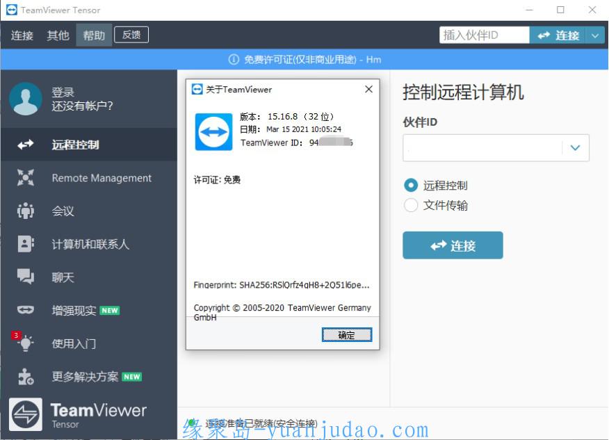
Task: Open 更多解决方案 in the sidebar
Action: (88, 377)
